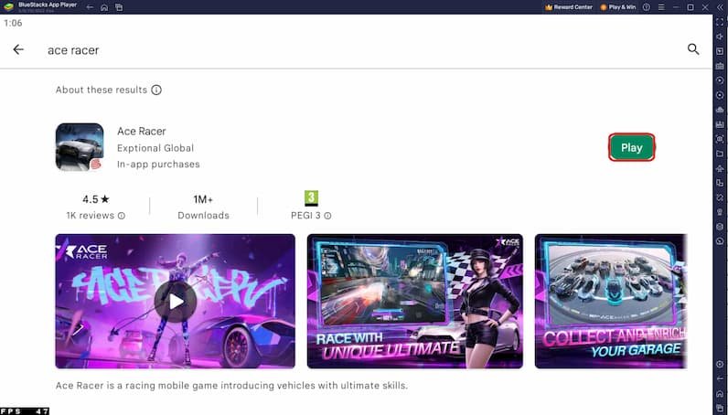The height and width of the screenshot is (415, 728).
Task: Open the Race With Unique Ultimate screenshot
Action: 414,301
